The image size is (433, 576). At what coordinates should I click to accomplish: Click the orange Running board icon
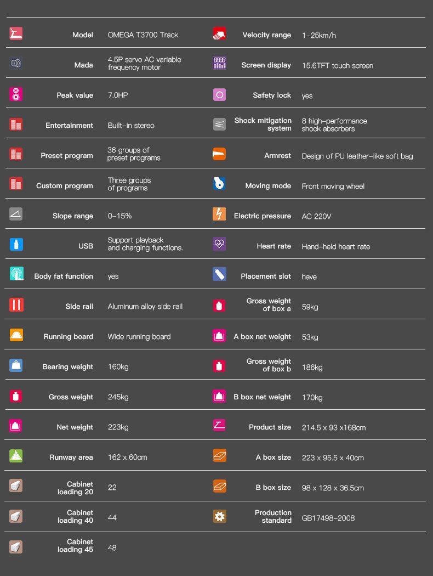click(x=16, y=335)
